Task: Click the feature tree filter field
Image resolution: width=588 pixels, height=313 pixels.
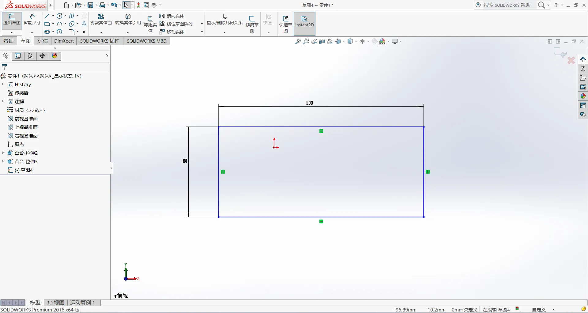Action: click(55, 67)
